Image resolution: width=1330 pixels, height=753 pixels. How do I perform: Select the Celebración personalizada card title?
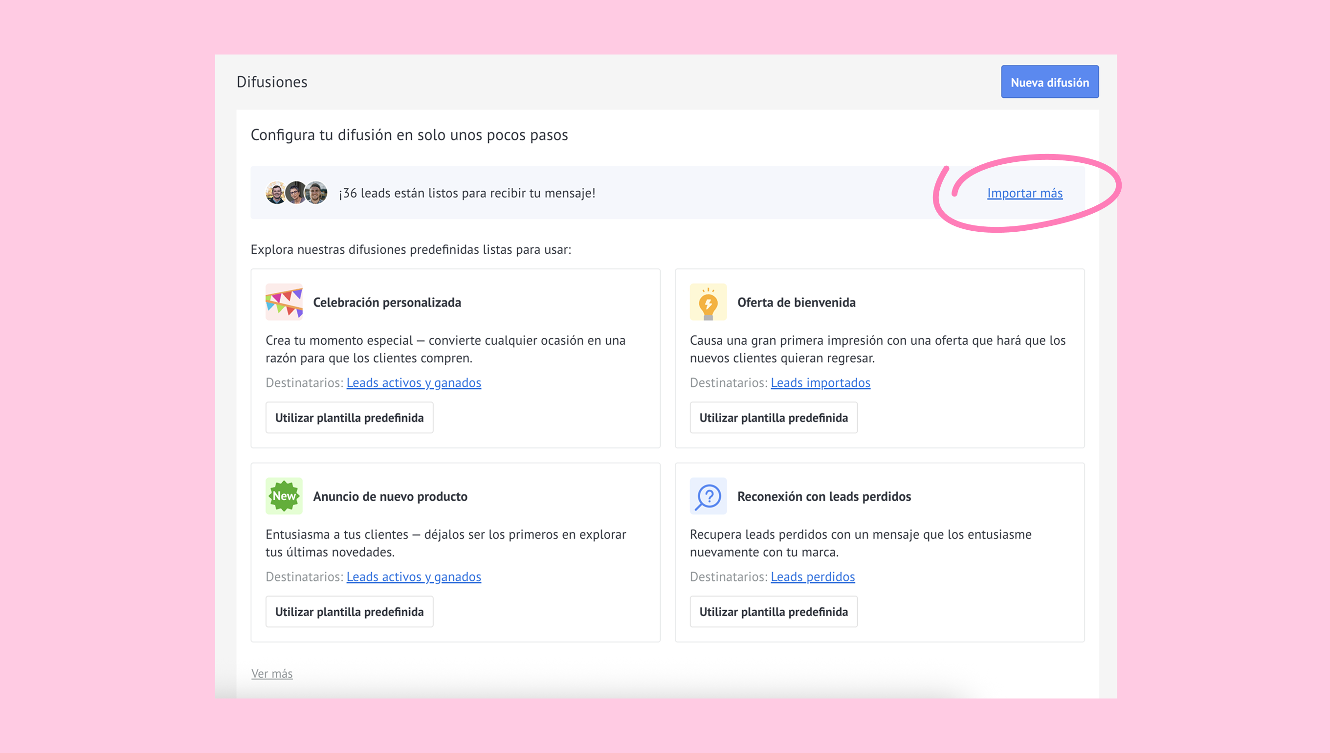[387, 303]
